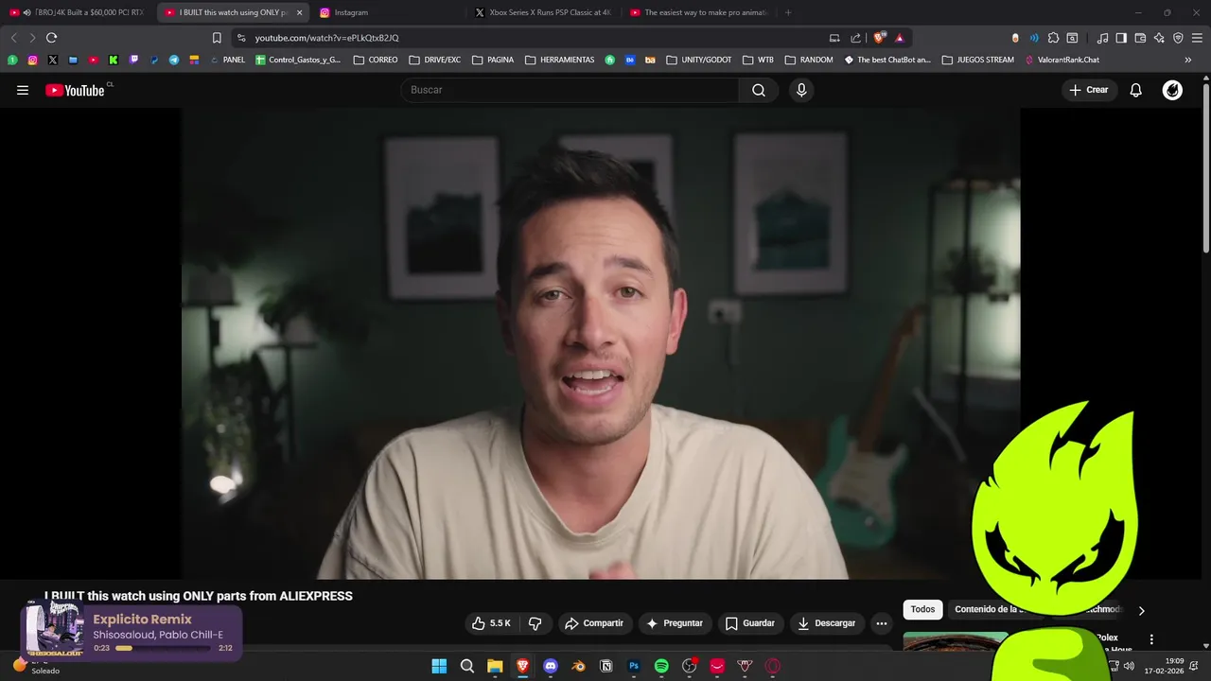Go back in browser history
1211x681 pixels.
click(x=13, y=38)
